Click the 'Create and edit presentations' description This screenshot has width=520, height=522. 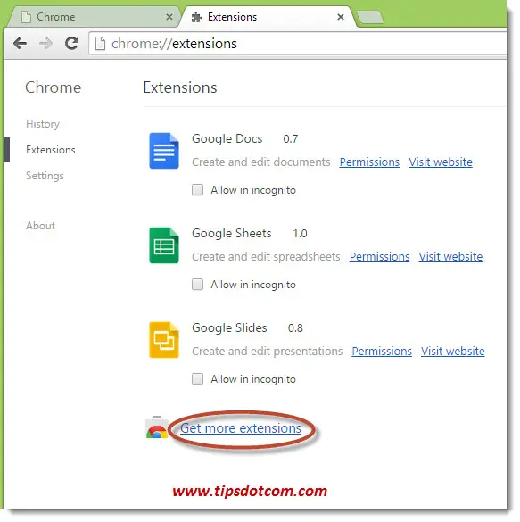[x=268, y=352]
